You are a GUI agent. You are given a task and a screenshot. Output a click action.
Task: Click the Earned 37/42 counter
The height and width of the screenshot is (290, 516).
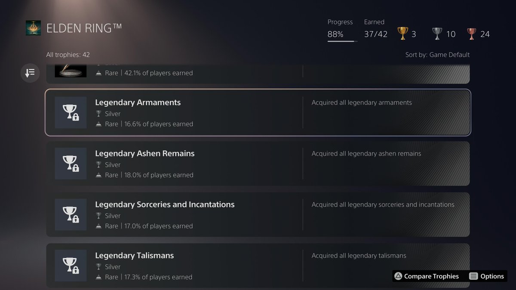tap(375, 34)
